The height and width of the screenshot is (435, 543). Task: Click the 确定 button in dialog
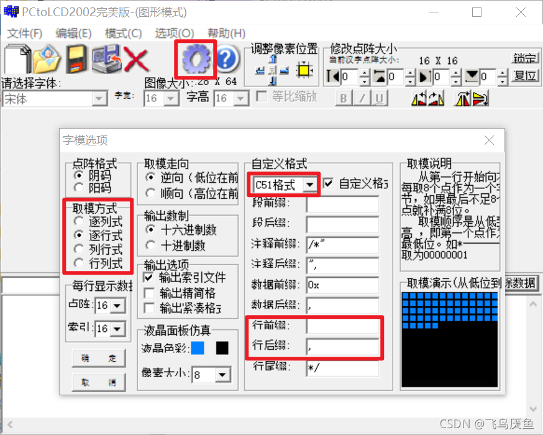99,358
